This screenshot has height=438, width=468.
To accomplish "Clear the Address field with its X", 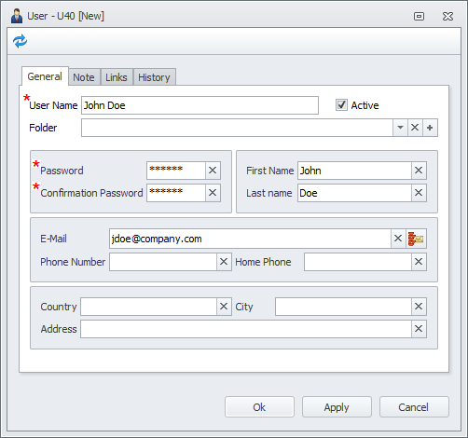I will 419,329.
